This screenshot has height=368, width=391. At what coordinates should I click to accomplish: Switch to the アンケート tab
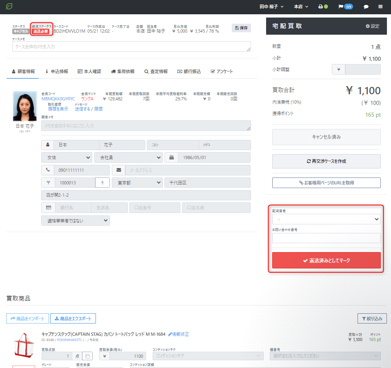pyautogui.click(x=222, y=71)
